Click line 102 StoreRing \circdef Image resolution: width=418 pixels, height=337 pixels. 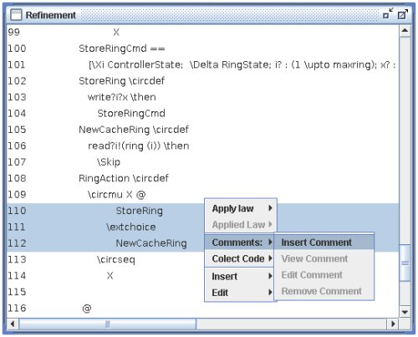point(121,81)
